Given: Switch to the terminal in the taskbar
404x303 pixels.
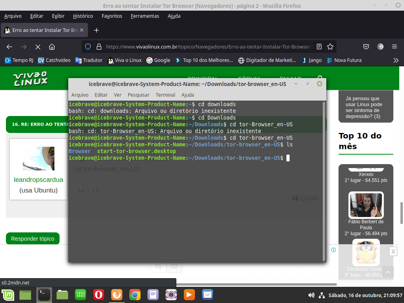Looking at the screenshot, I should 44,295.
